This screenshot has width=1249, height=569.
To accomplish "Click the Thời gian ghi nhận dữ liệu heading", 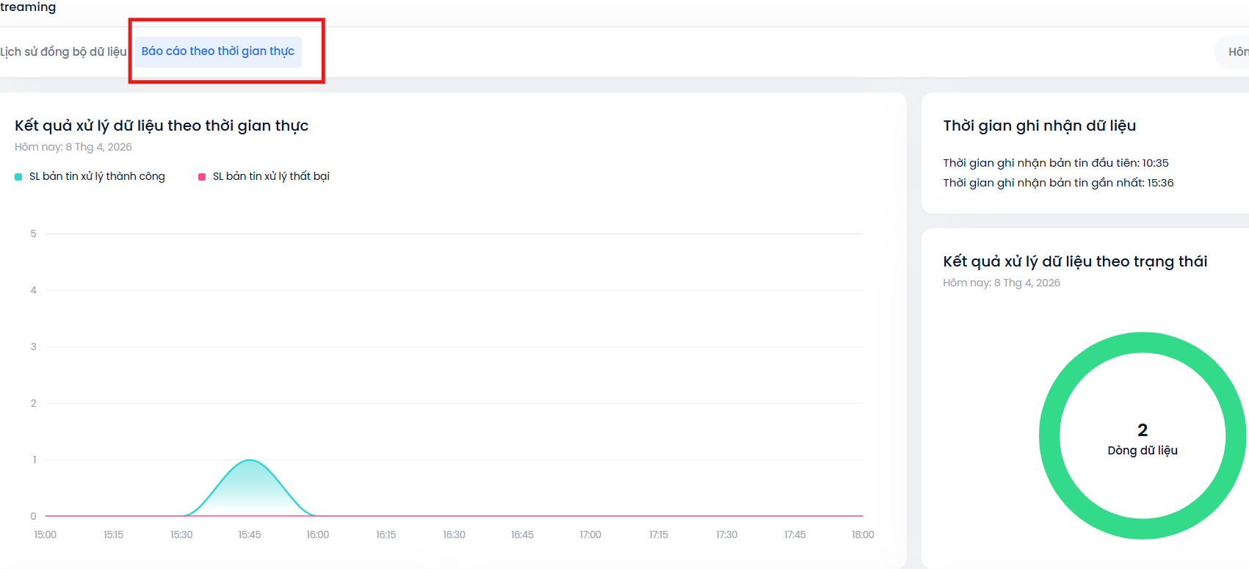I will [x=1039, y=126].
